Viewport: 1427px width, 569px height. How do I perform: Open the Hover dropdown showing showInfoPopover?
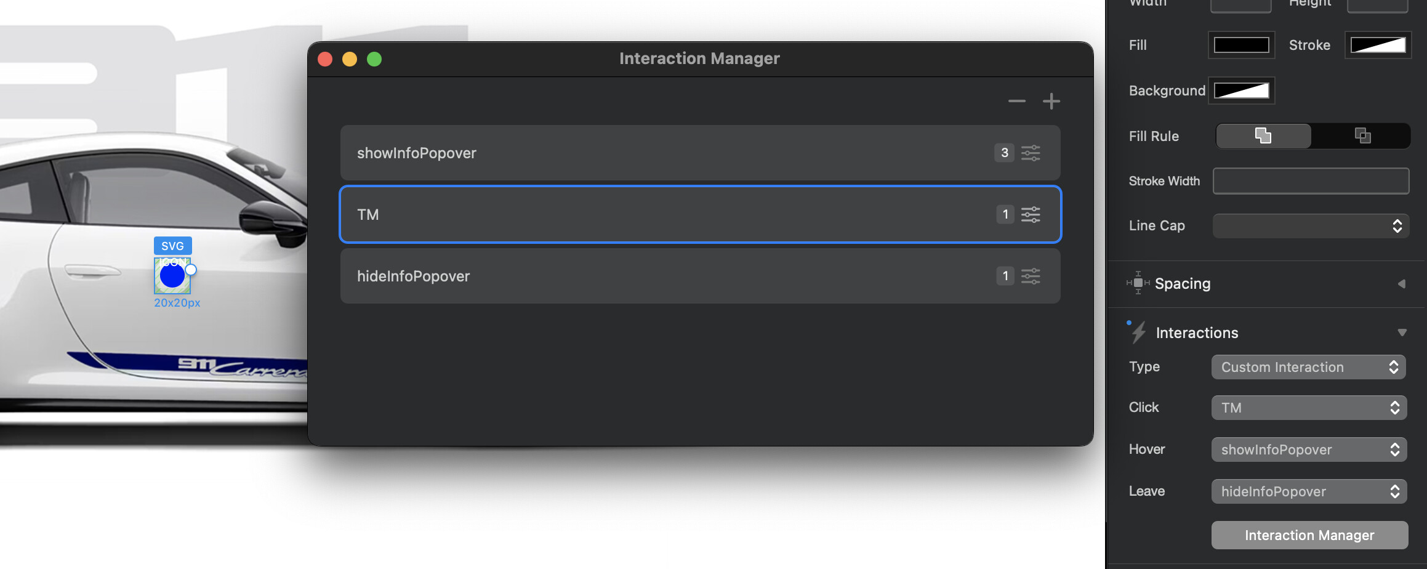pyautogui.click(x=1308, y=450)
